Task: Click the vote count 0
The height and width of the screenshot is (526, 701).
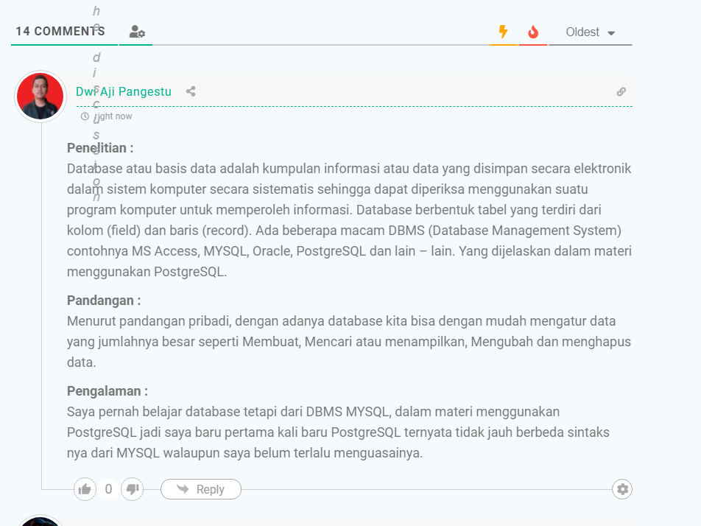Action: (109, 489)
